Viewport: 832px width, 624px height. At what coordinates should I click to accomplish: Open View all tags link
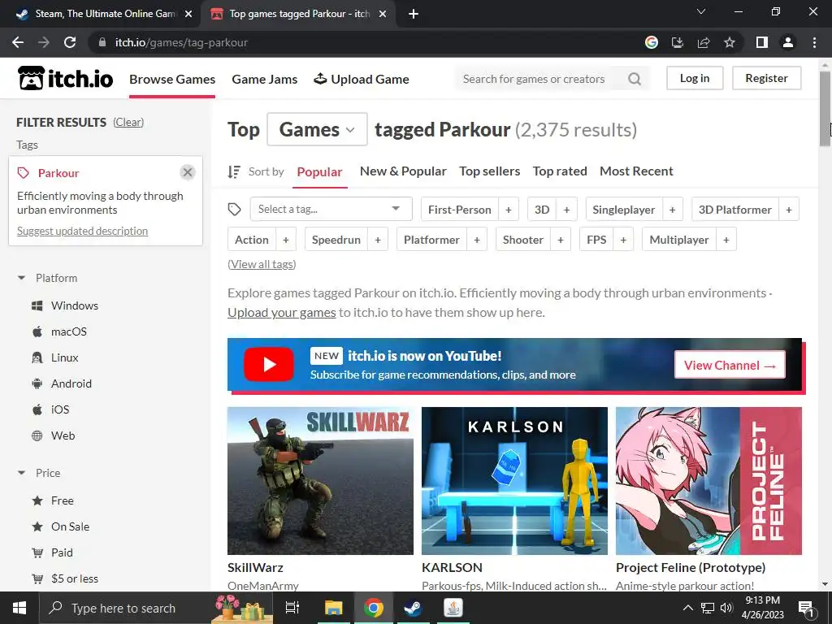pyautogui.click(x=262, y=264)
